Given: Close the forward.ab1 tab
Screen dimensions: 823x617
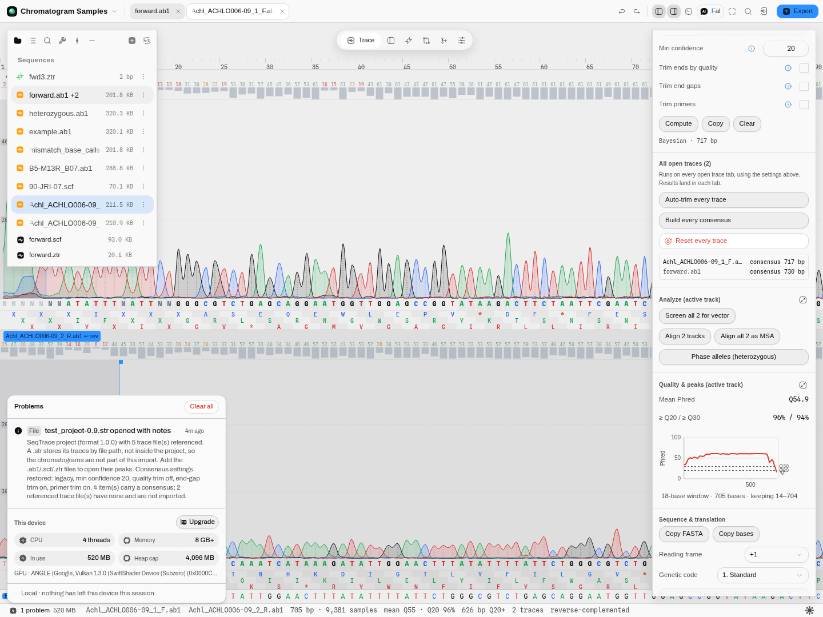Looking at the screenshot, I should (178, 11).
